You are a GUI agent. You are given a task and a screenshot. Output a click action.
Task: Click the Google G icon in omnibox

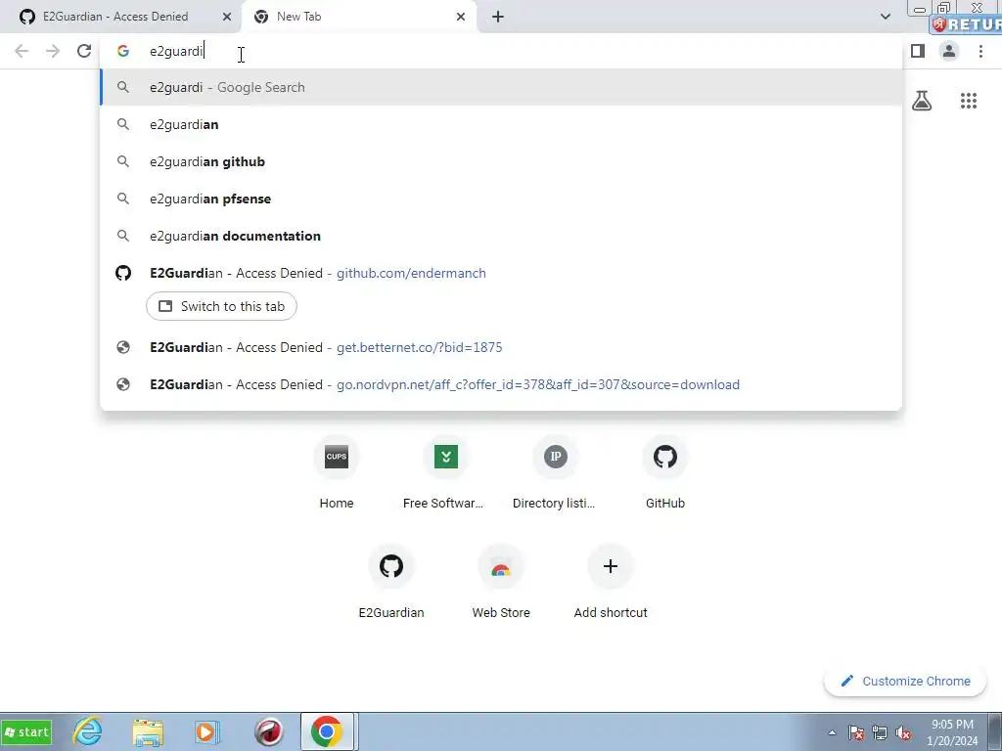(123, 51)
